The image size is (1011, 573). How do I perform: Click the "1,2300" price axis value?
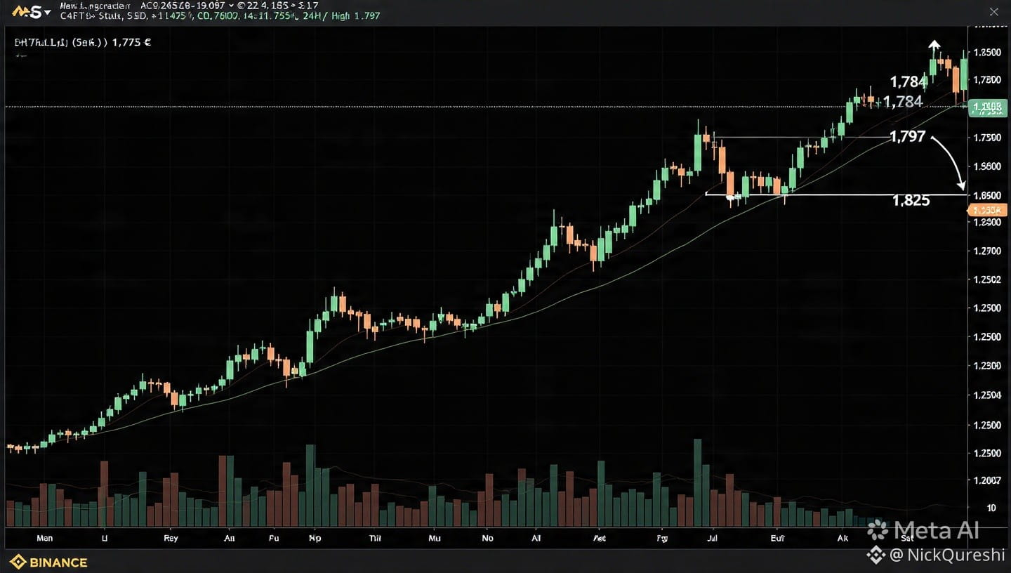(x=987, y=366)
